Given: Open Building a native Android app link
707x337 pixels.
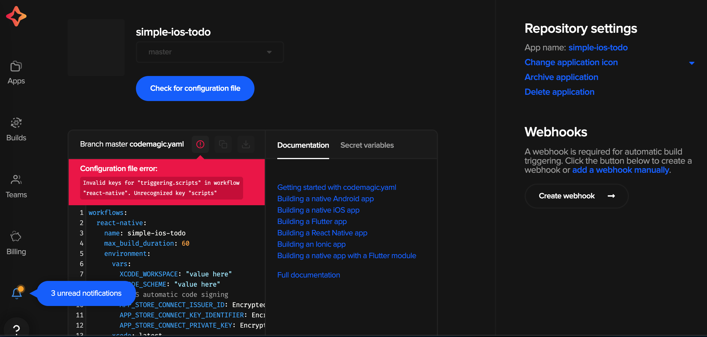Looking at the screenshot, I should 325,199.
